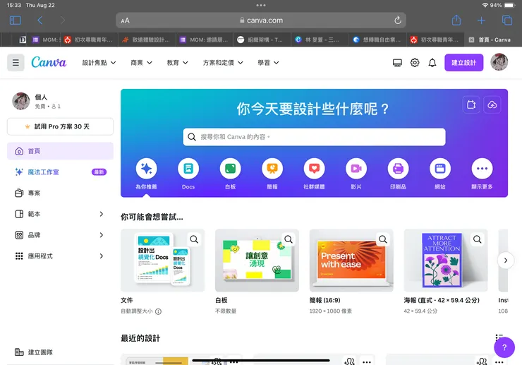This screenshot has height=365, width=522.
Task: Click magnifier on 文件 card
Action: [194, 239]
